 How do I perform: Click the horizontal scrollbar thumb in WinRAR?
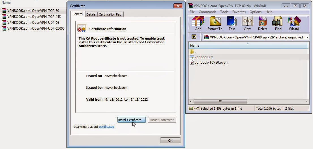[x=220, y=101]
